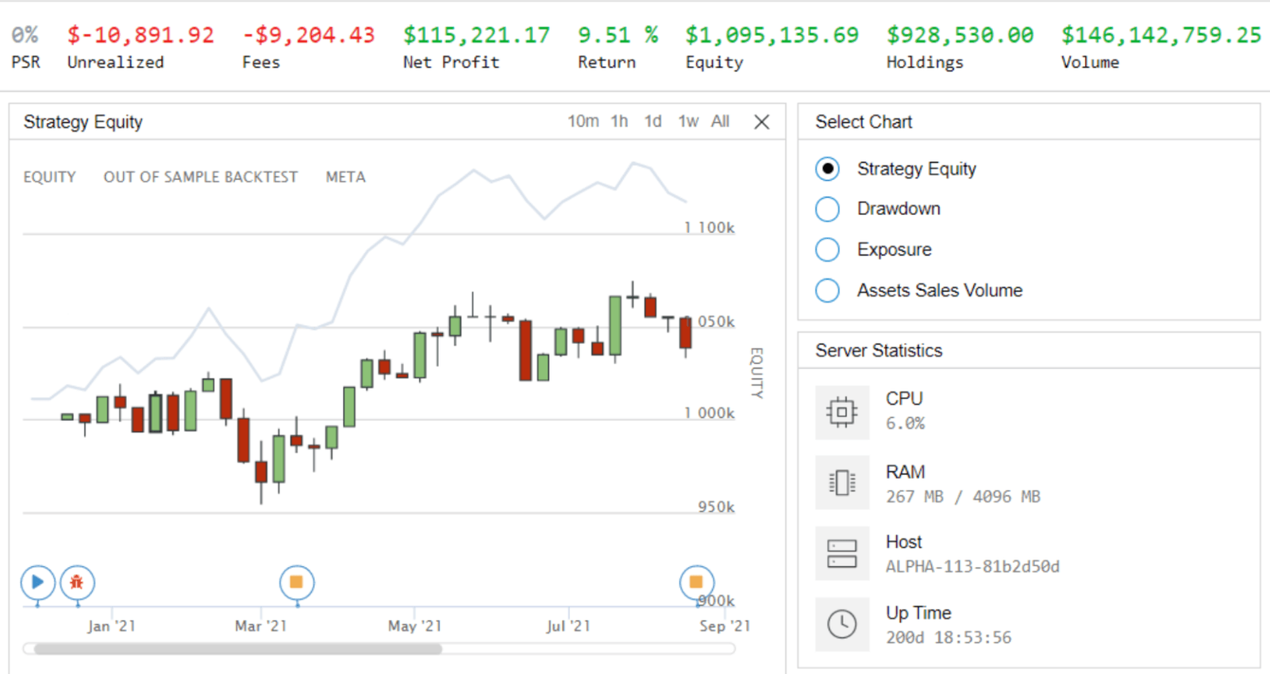Click the Host server icon
Screen dimensions: 1270x674
(842, 553)
